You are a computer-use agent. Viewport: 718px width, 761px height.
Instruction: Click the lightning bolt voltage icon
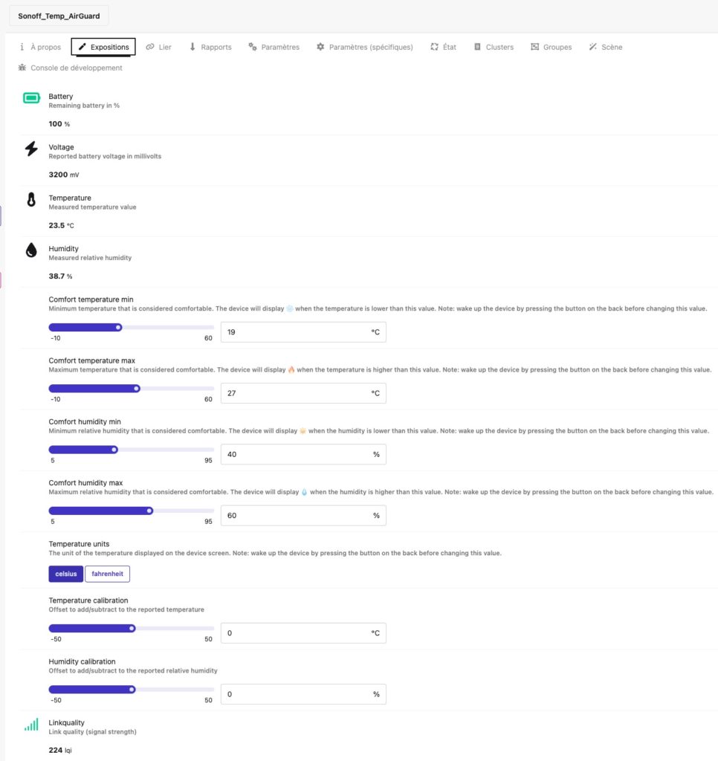(x=31, y=149)
